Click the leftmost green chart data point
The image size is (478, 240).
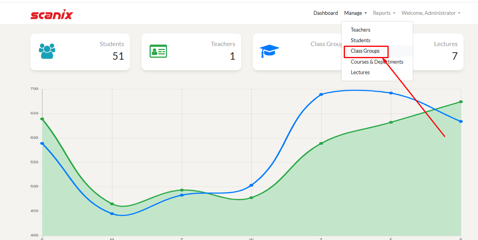click(42, 119)
